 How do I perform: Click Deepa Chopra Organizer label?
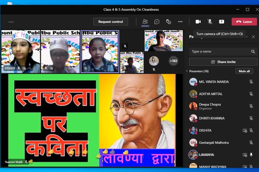205,108
